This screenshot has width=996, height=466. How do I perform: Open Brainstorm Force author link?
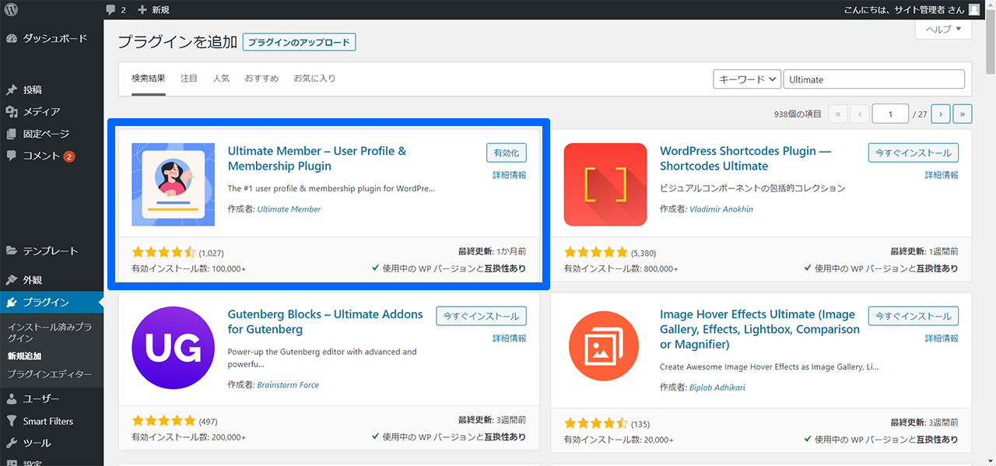pyautogui.click(x=288, y=385)
